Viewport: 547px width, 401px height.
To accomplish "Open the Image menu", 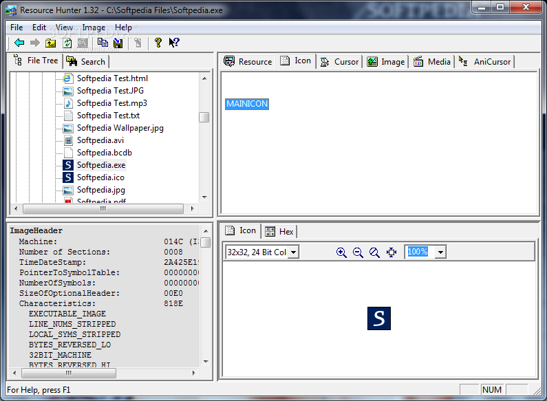I will point(94,28).
